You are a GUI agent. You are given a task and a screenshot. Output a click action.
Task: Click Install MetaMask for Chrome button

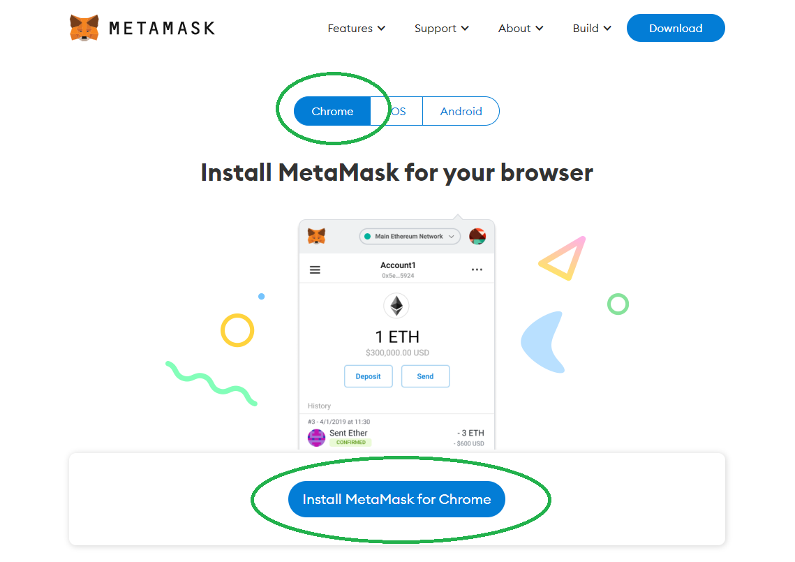coord(396,499)
